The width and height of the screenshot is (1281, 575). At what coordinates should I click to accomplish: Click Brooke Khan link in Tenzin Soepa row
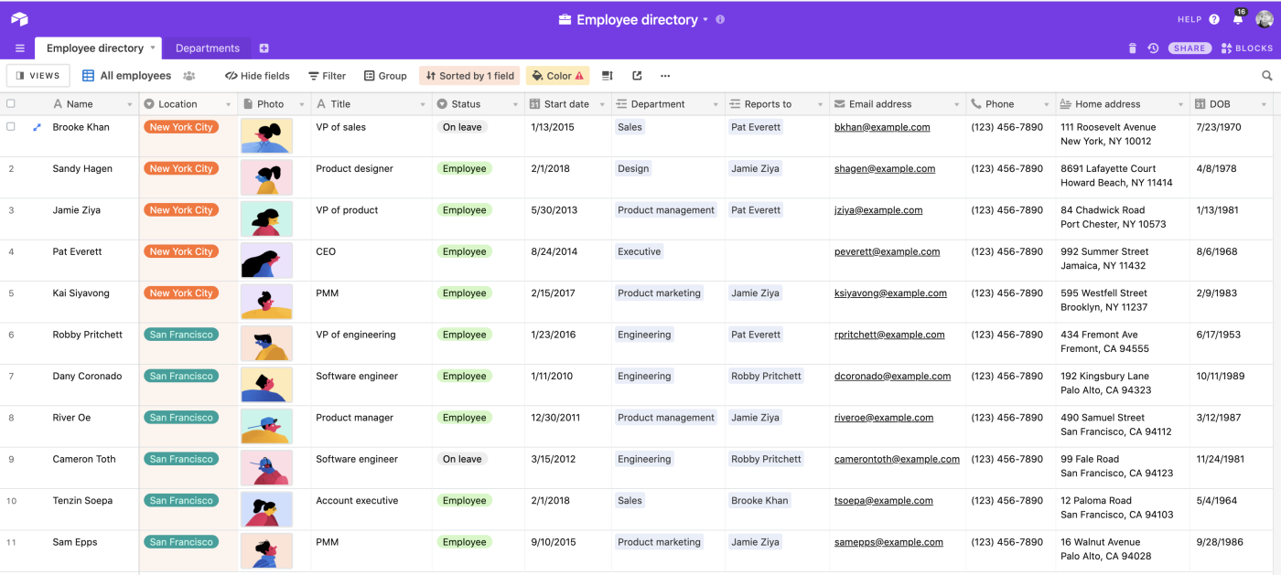759,501
